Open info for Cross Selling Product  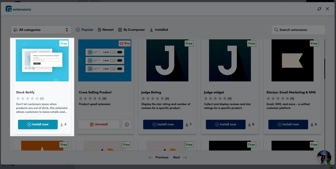127,124
